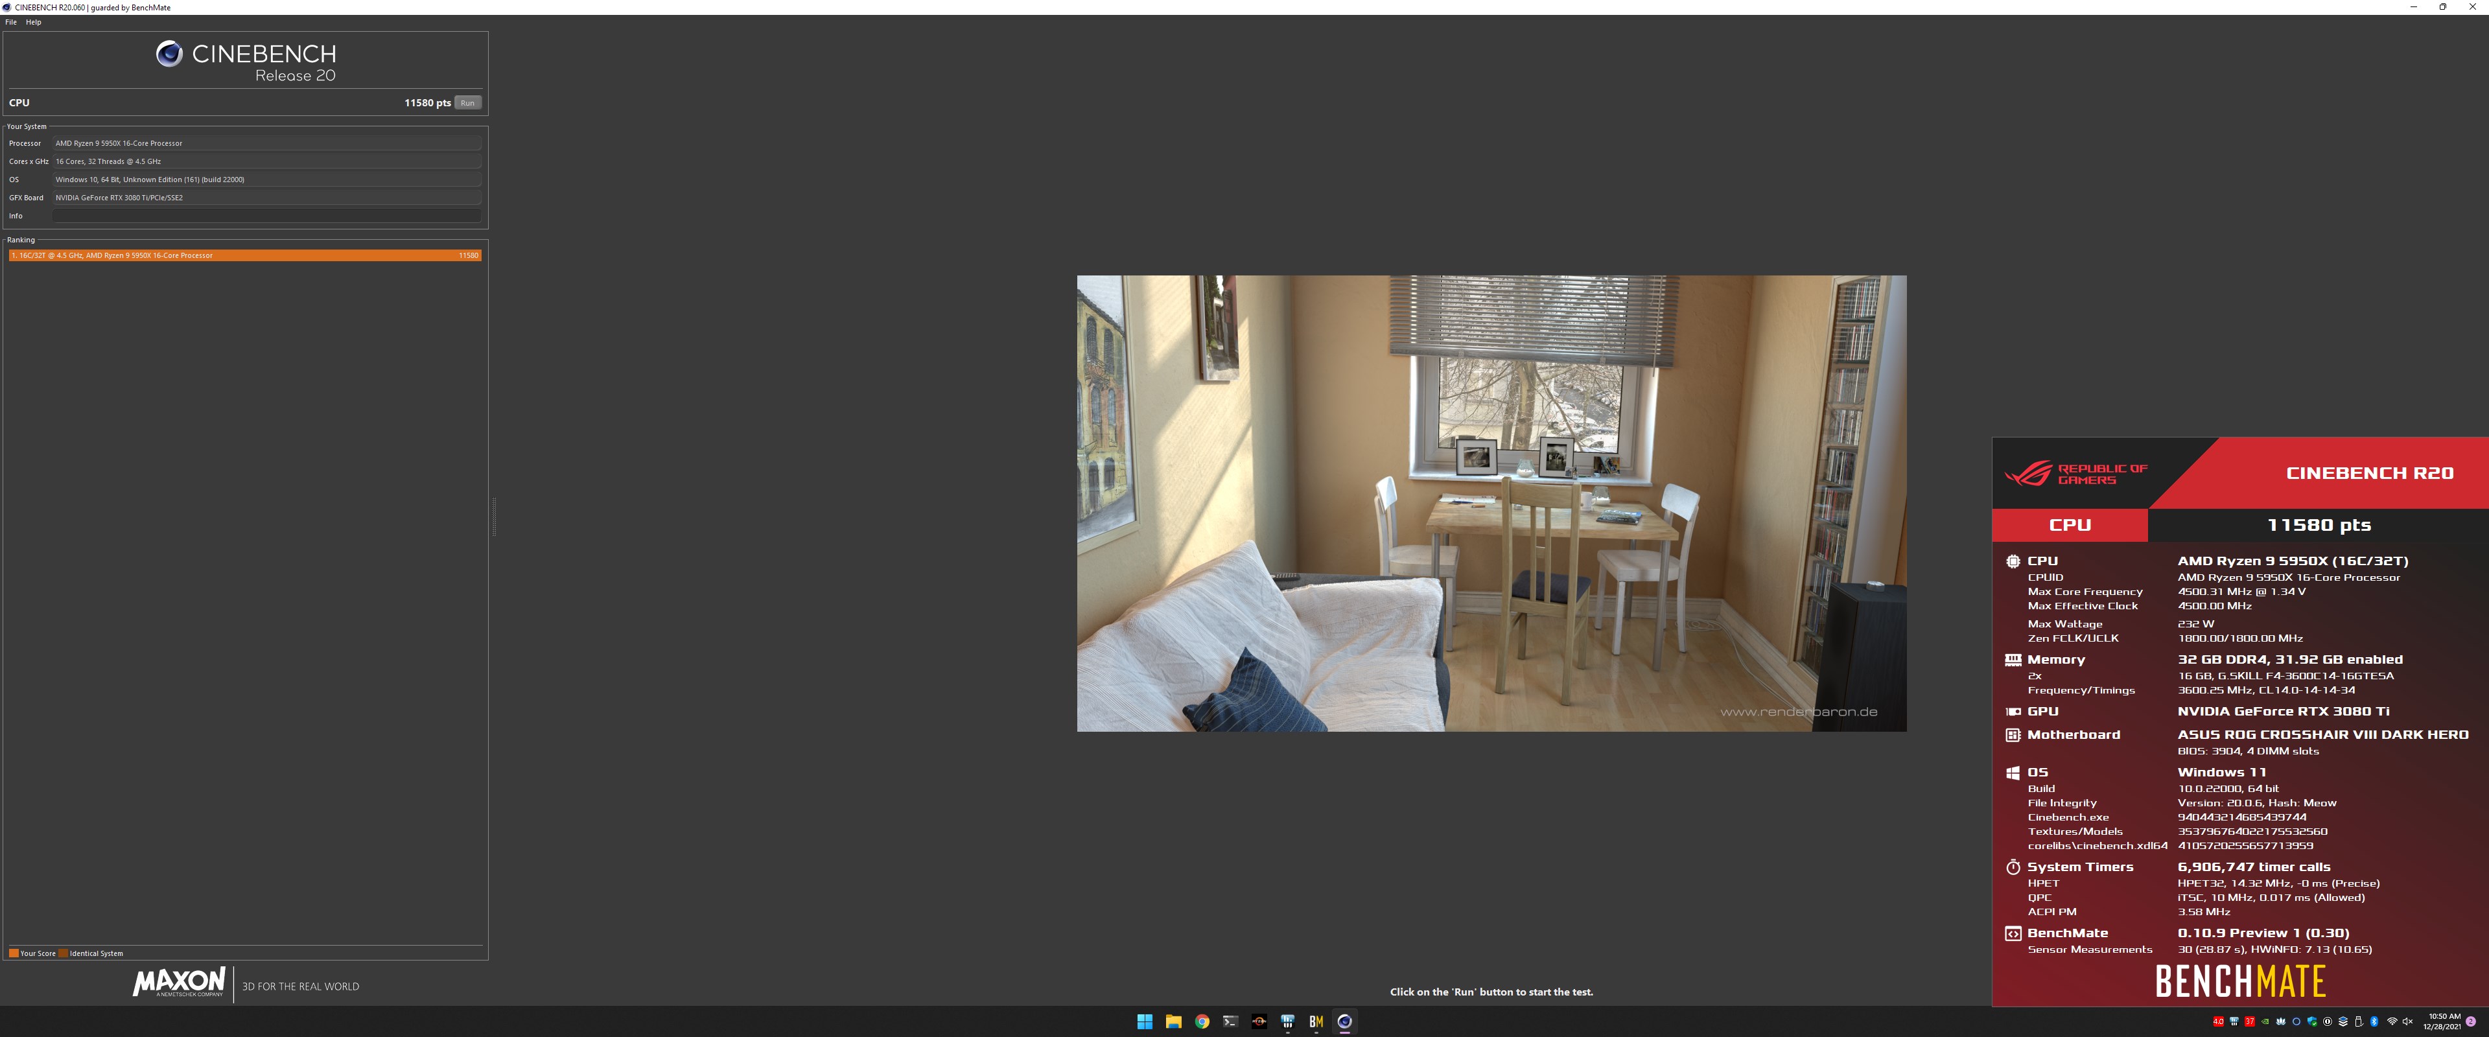Click the 11580 pts CPU score in Cinebench
2489x1037 pixels.
point(427,102)
